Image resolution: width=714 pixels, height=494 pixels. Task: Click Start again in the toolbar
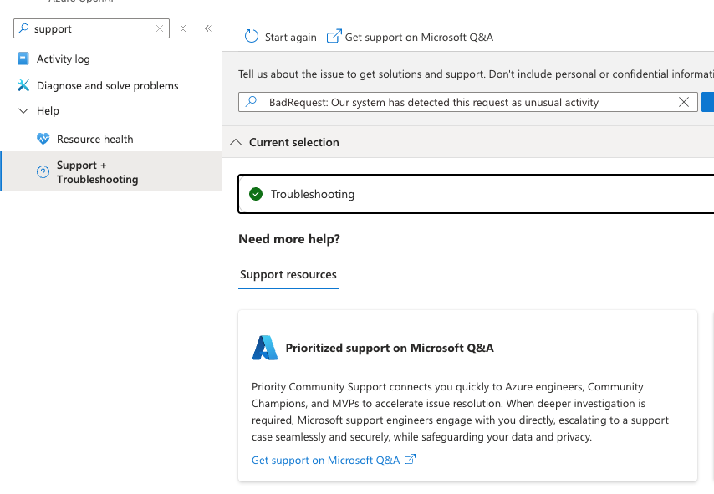[x=290, y=38]
